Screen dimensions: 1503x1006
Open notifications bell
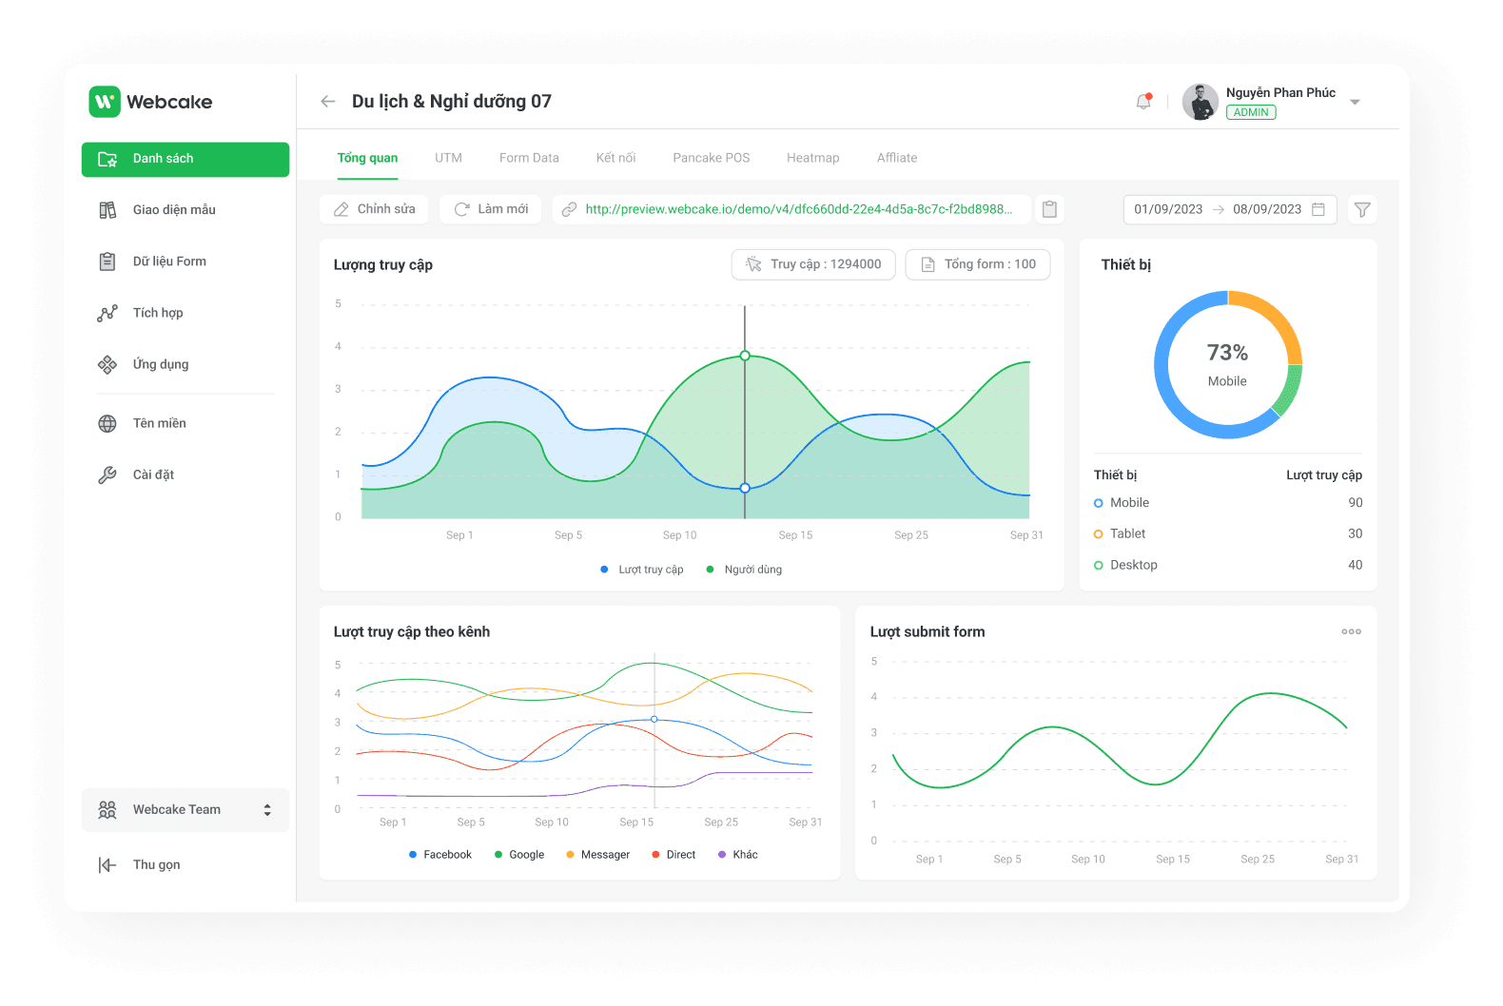tap(1143, 102)
